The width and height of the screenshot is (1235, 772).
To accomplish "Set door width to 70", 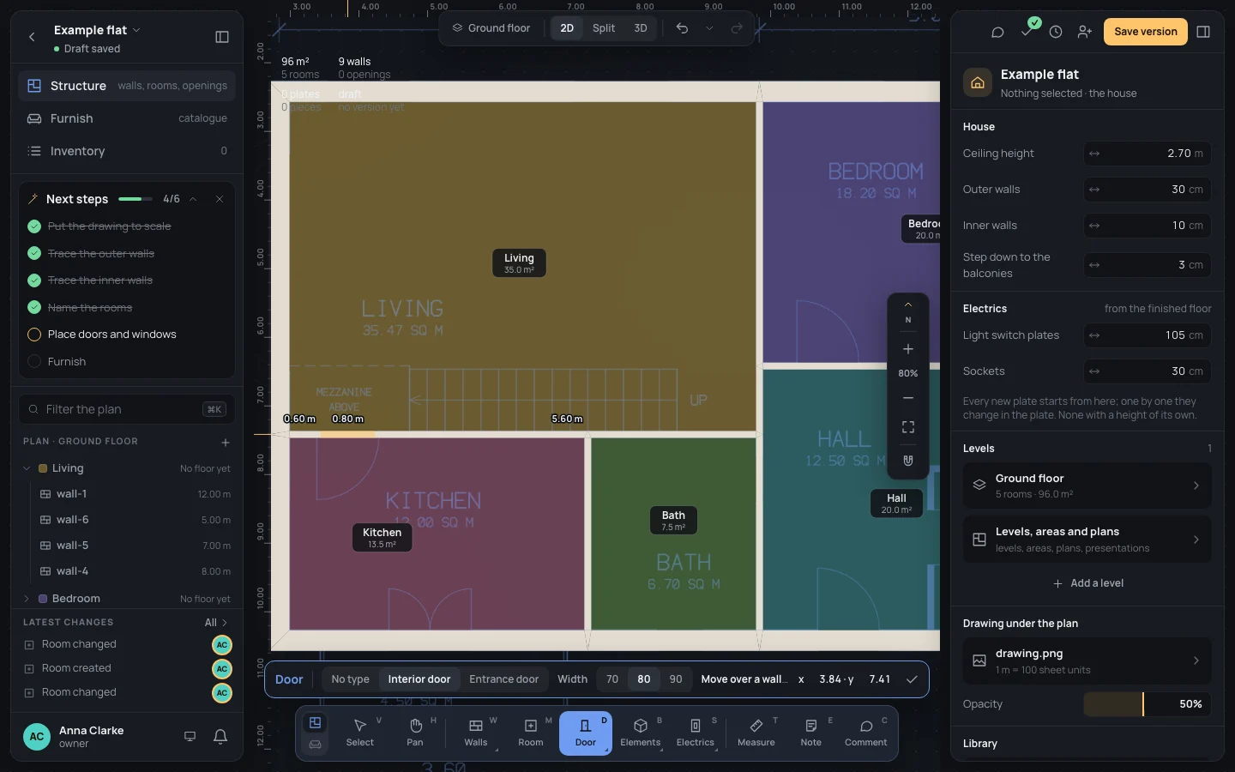I will 612,679.
